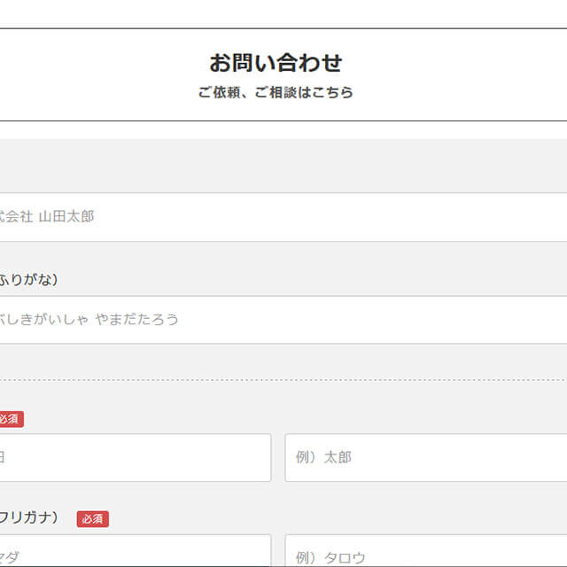Focus the katakana surname field left of 例）タロウ
567x567 pixels.
pos(135,553)
